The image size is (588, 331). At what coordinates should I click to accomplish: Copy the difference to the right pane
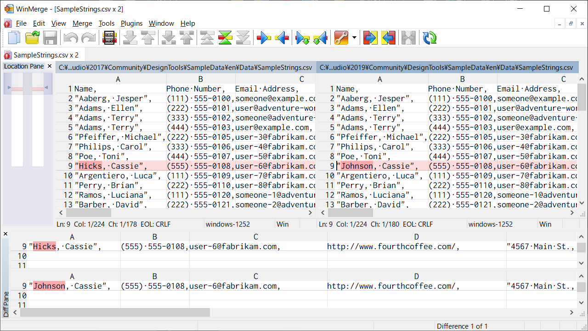point(263,38)
